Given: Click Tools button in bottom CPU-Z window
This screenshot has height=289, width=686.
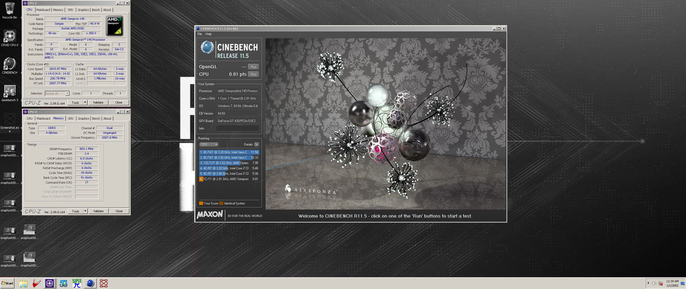Looking at the screenshot, I should pos(76,211).
